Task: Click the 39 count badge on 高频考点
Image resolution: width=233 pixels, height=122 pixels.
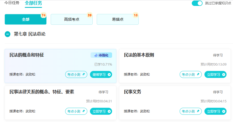Action: [89, 15]
